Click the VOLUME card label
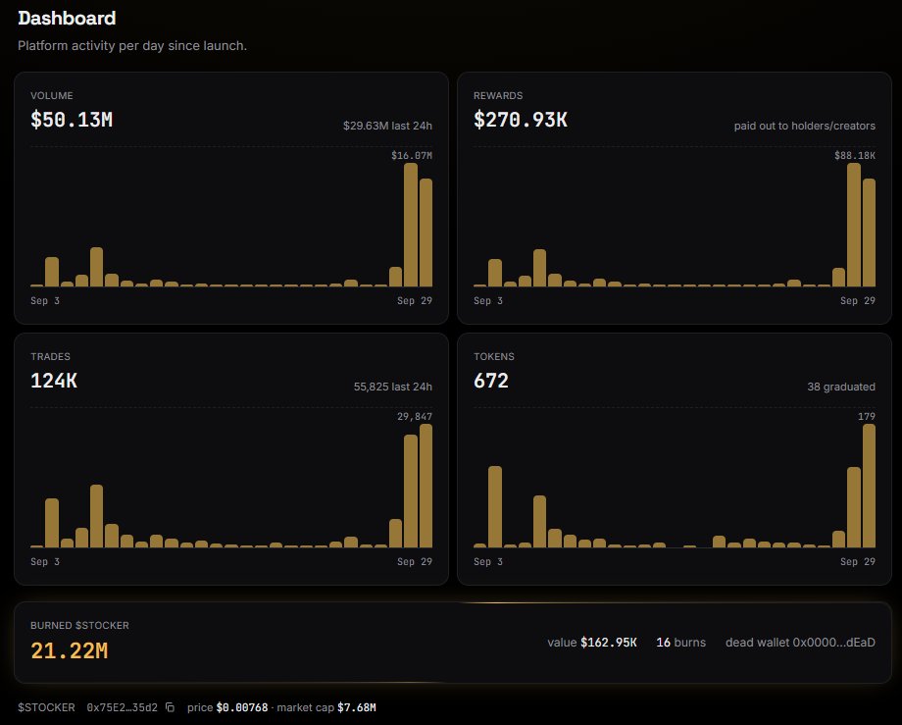This screenshot has width=902, height=725. [52, 95]
